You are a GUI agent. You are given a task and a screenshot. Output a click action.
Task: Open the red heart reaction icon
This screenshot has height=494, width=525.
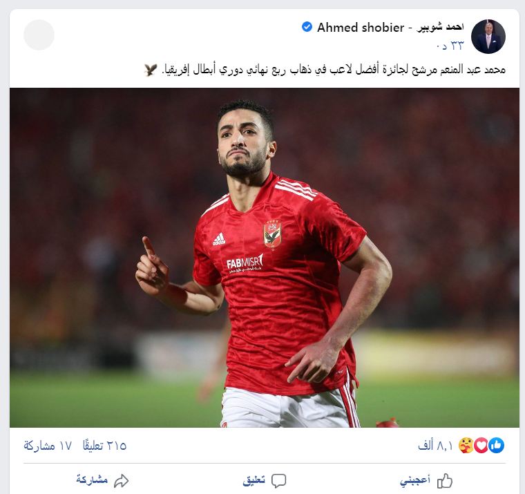point(481,446)
